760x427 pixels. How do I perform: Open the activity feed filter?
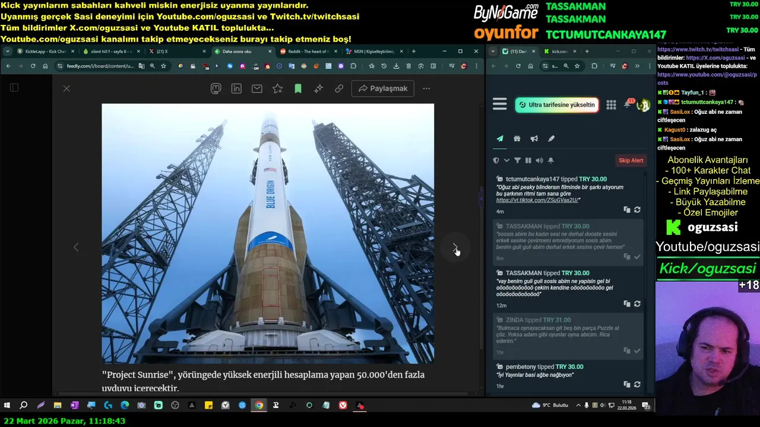click(x=517, y=160)
